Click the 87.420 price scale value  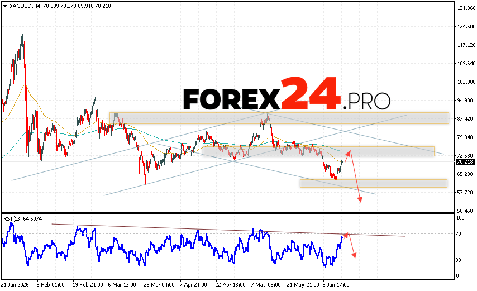pyautogui.click(x=466, y=119)
